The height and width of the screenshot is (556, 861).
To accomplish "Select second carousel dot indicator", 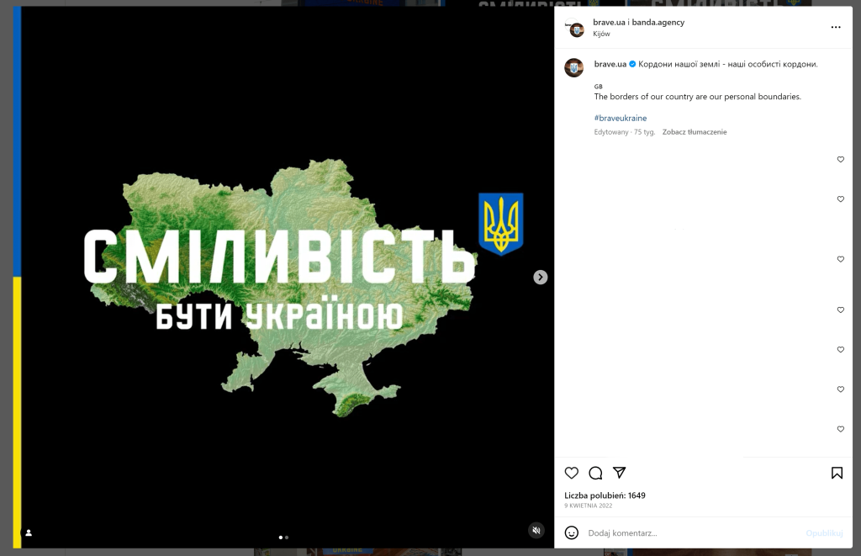I will (287, 537).
